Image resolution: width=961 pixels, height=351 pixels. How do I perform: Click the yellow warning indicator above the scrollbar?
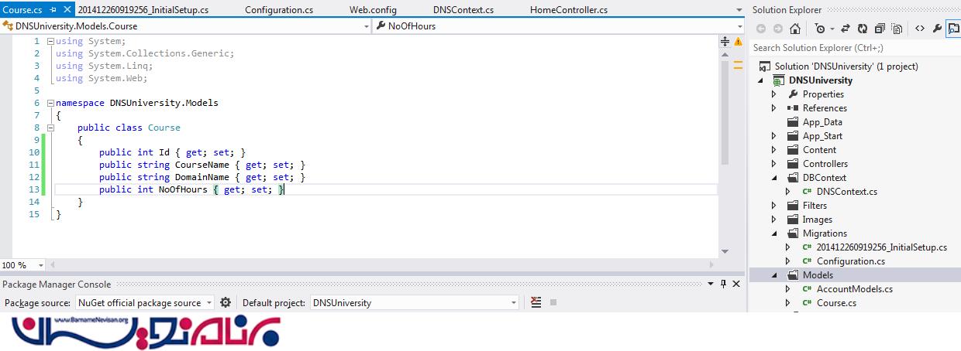[x=738, y=41]
